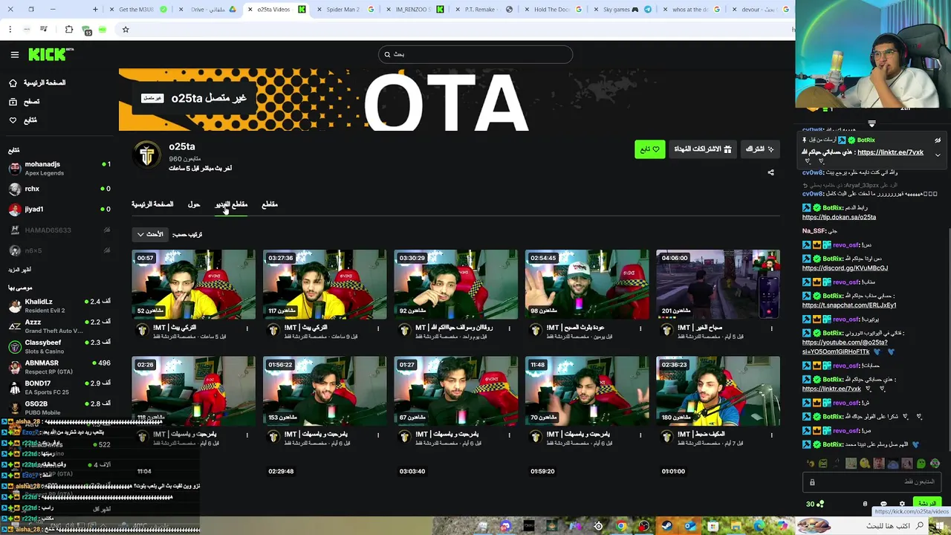
Task: Click the chat bubble identity icon
Action: click(x=883, y=504)
